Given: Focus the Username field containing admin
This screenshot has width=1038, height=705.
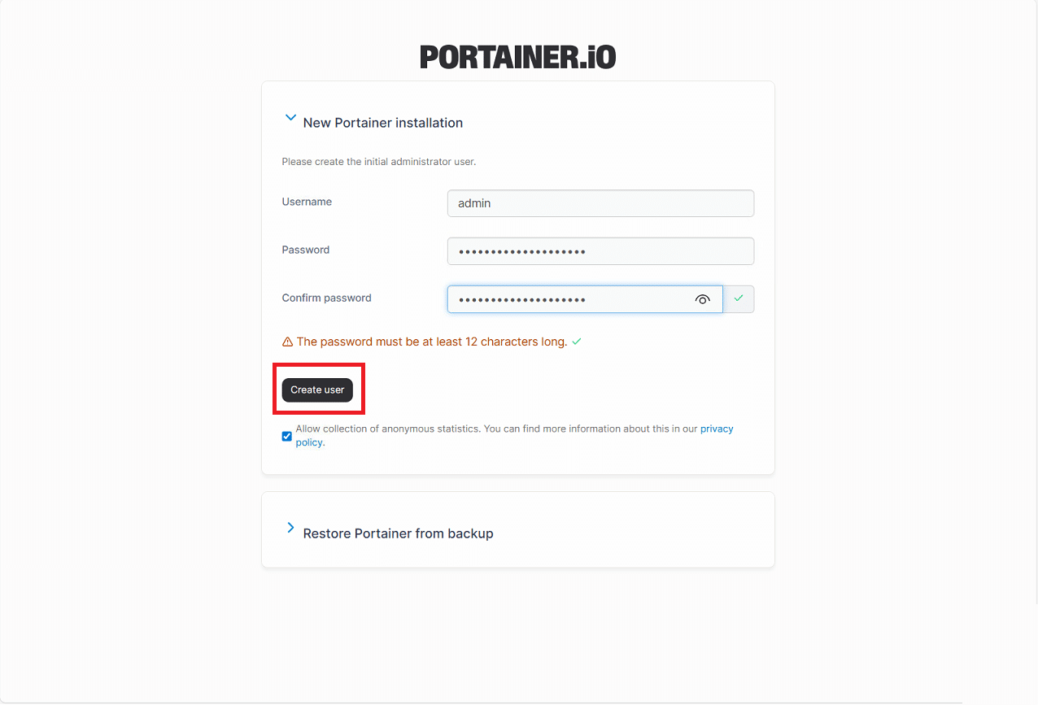Looking at the screenshot, I should [600, 203].
